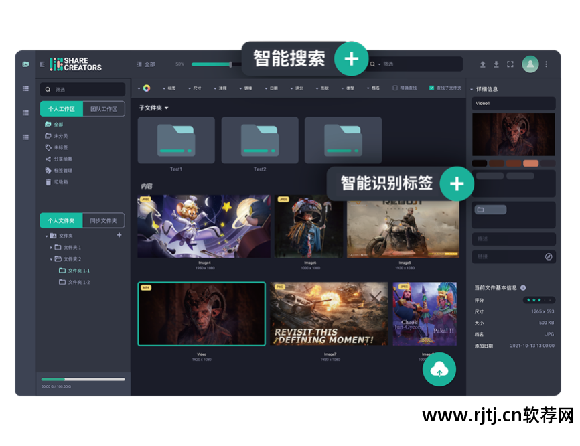The height and width of the screenshot is (446, 580).
Task: Open the color wheel filter
Action: (147, 88)
